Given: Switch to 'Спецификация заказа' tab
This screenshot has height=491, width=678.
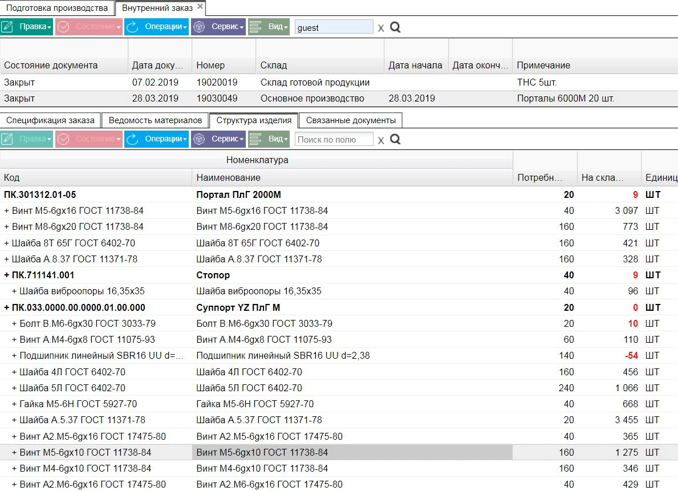Looking at the screenshot, I should click(50, 120).
